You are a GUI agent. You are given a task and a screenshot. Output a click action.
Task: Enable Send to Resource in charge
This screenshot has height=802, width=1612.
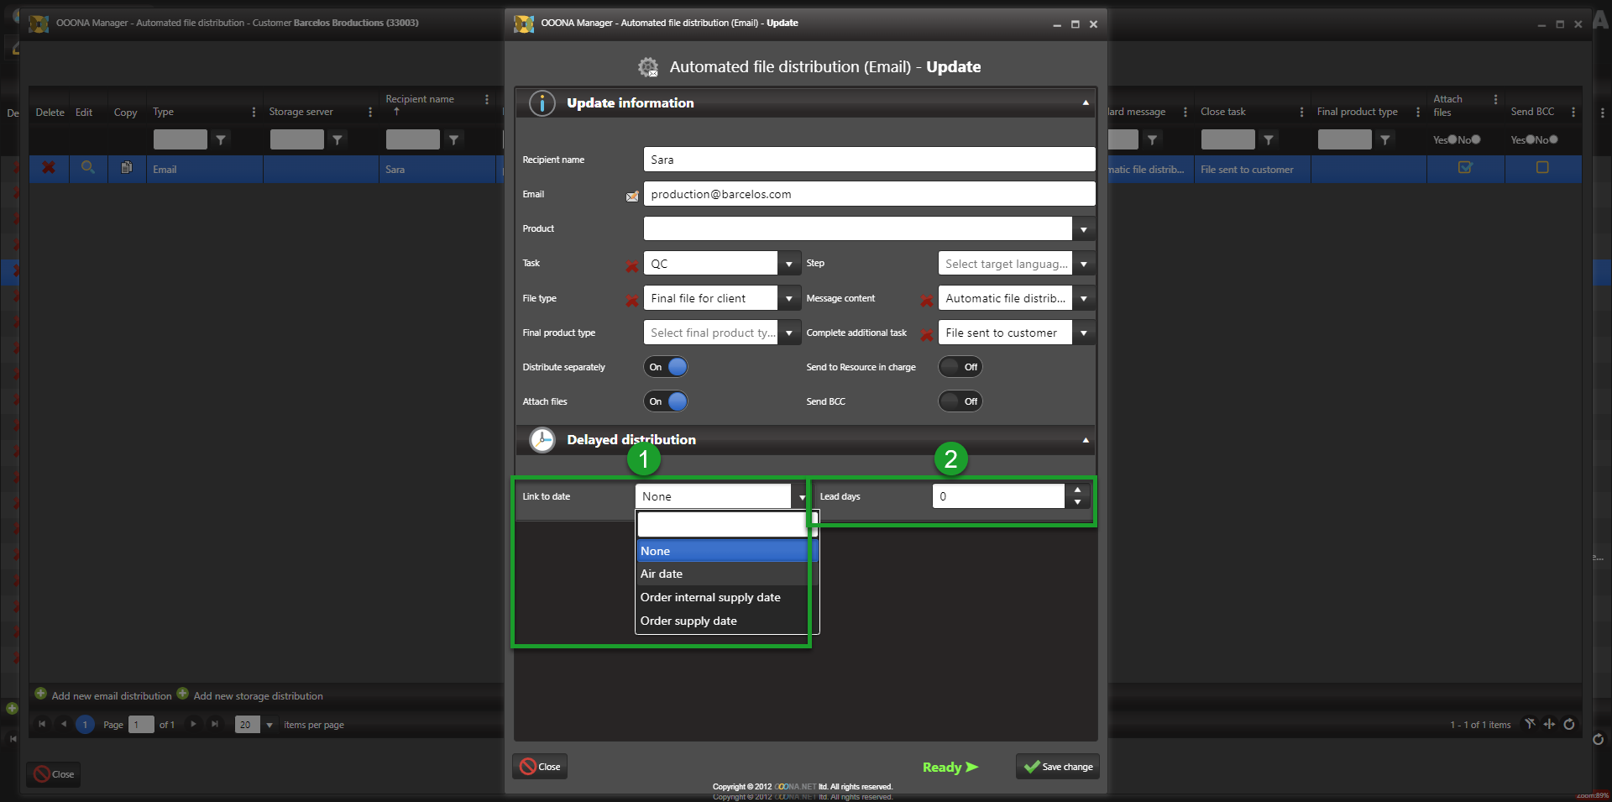pyautogui.click(x=960, y=367)
